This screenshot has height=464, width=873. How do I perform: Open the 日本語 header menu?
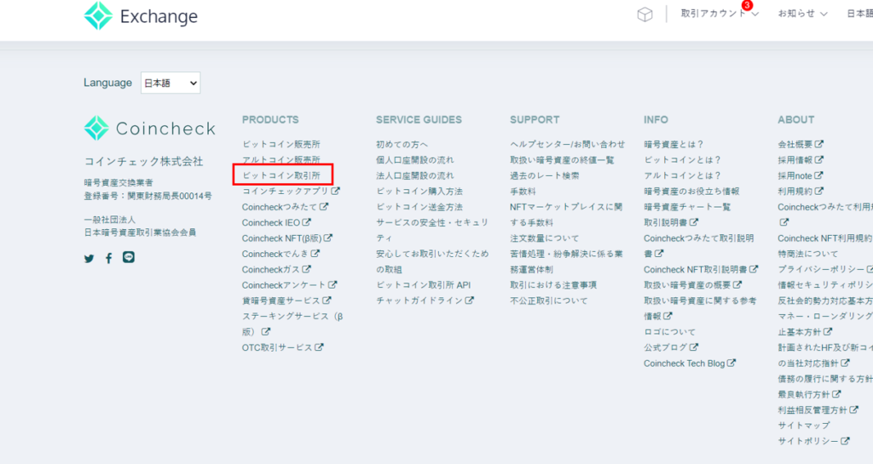coord(859,14)
